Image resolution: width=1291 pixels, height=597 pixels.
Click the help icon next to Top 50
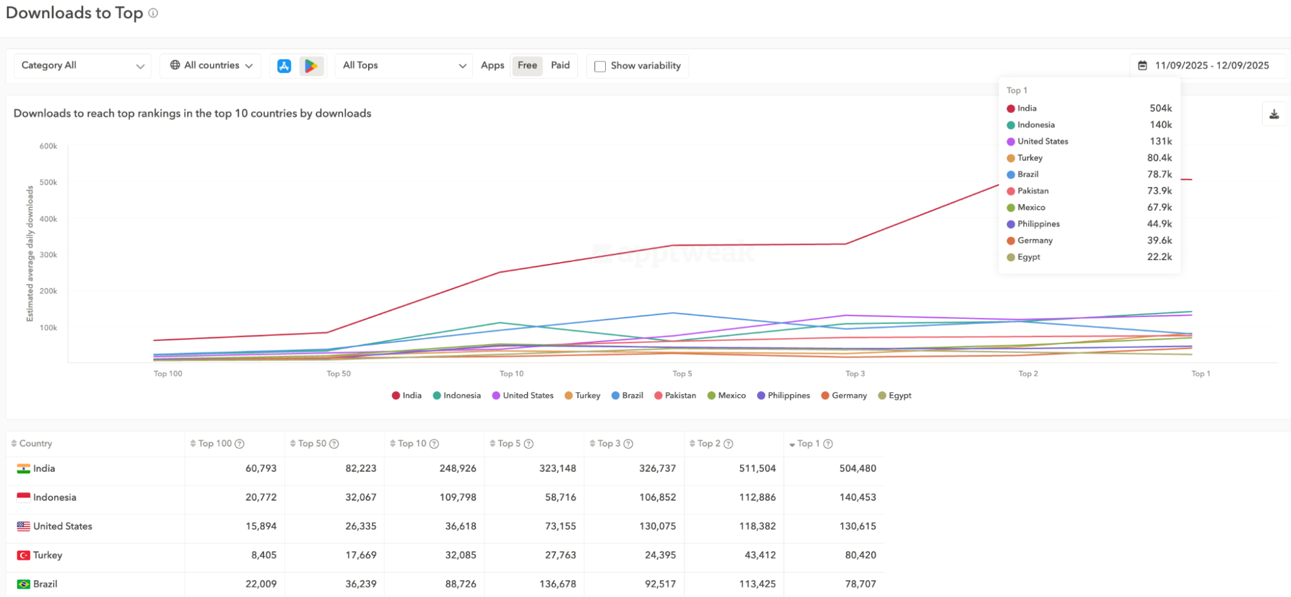tap(334, 444)
